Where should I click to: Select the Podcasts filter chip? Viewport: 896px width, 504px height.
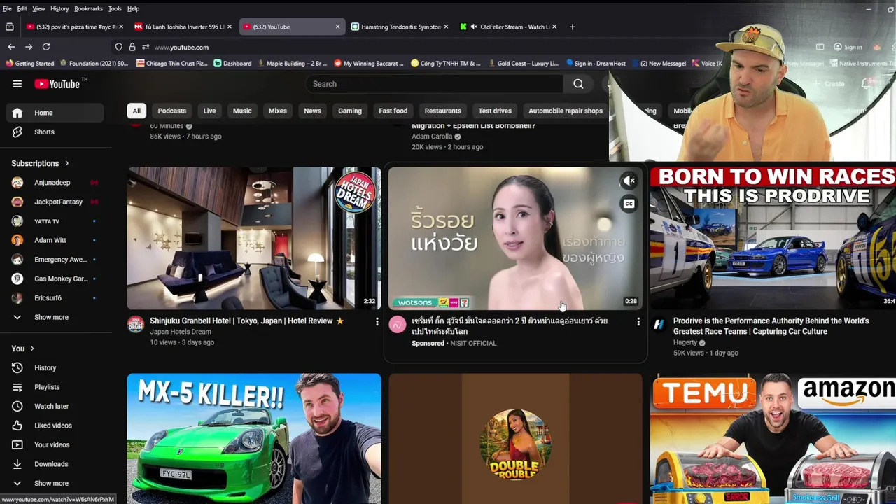(172, 111)
